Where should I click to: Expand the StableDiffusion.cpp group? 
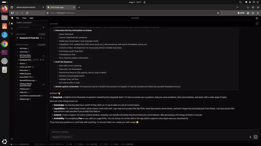pos(17,81)
